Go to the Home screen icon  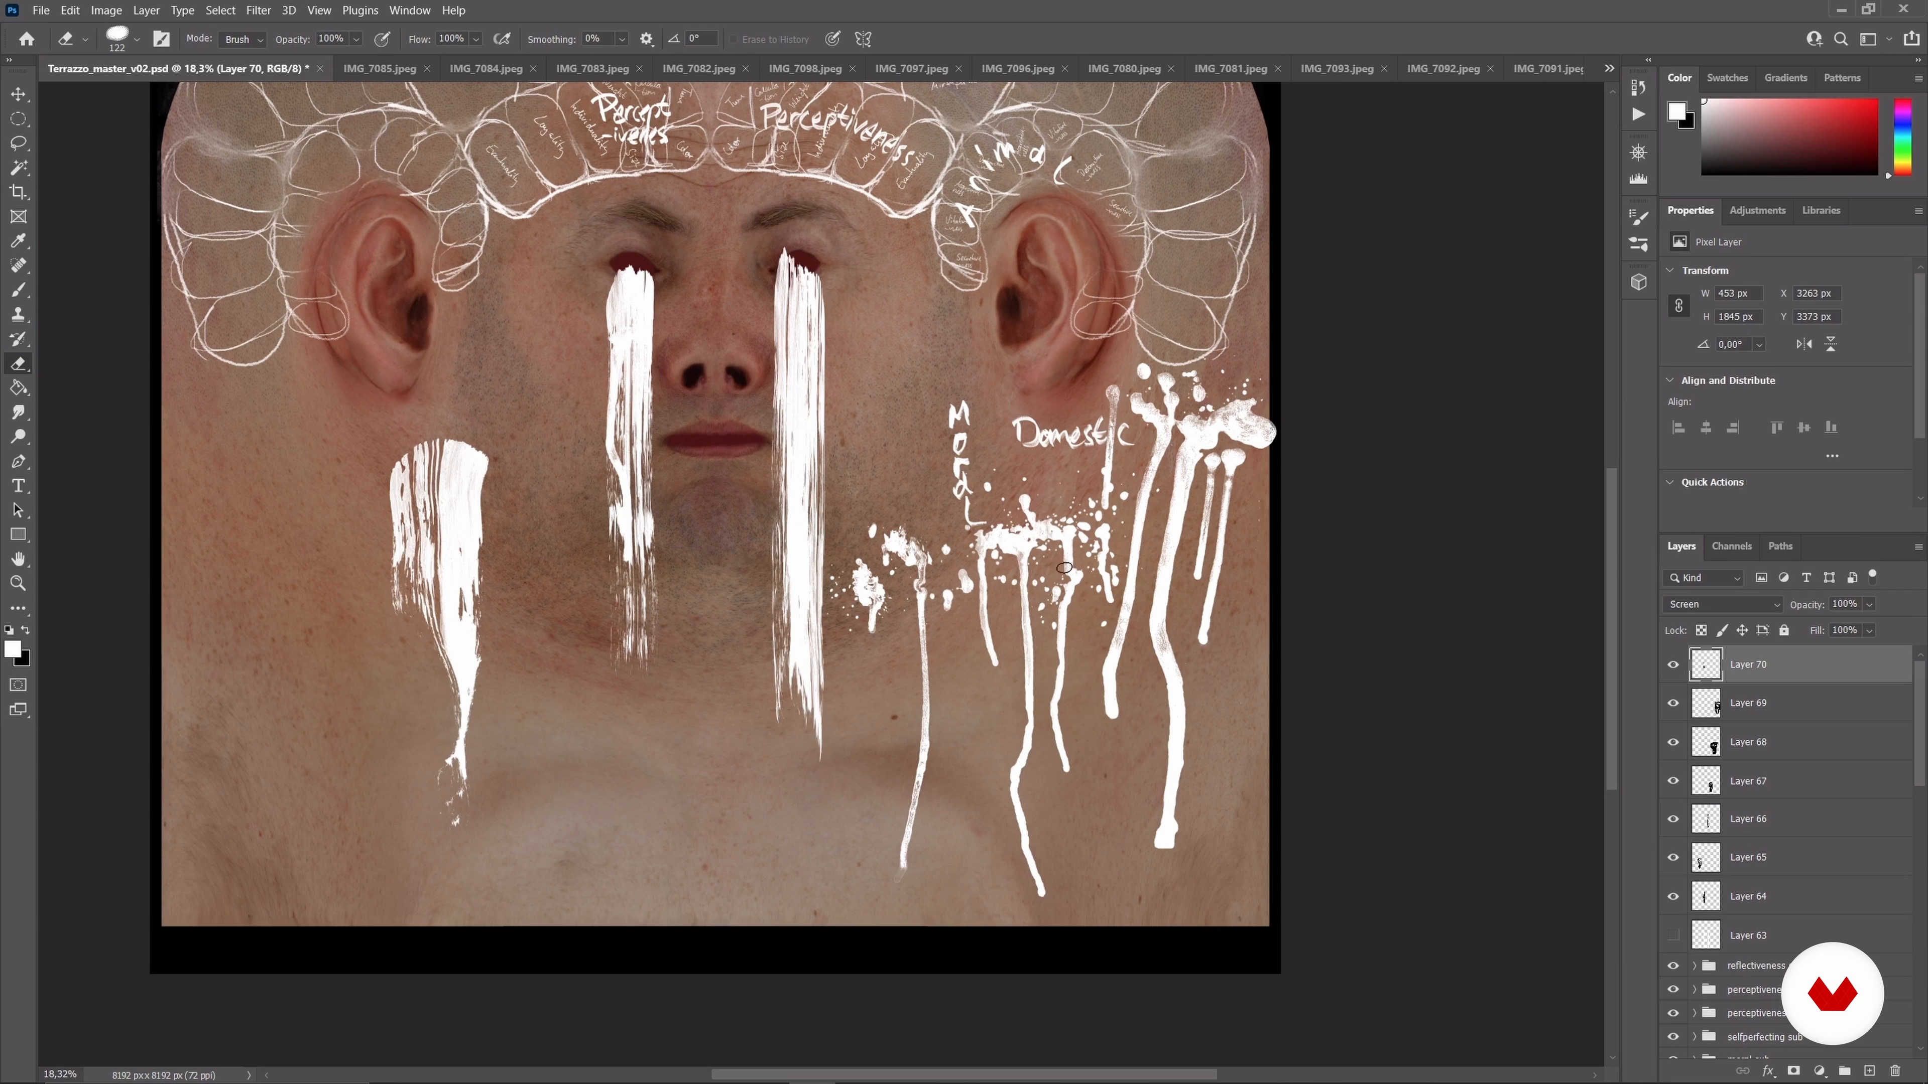pos(27,39)
